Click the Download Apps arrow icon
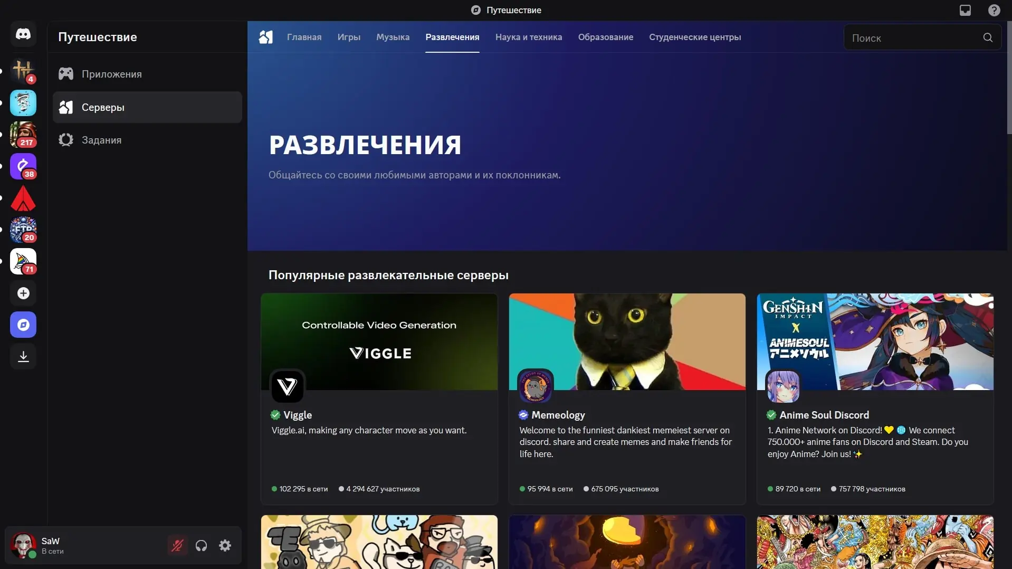The height and width of the screenshot is (569, 1012). tap(23, 357)
